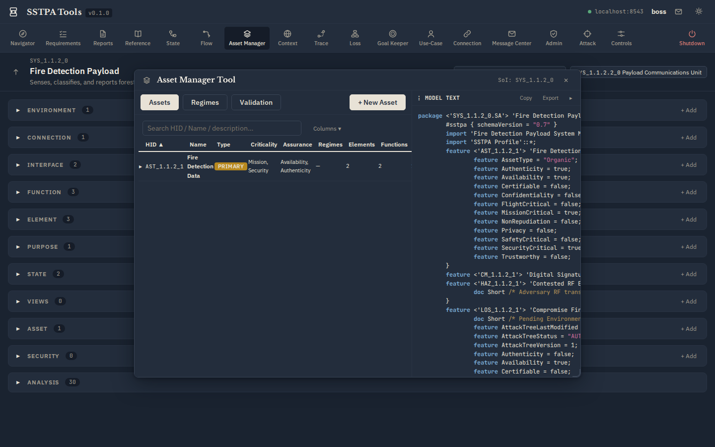Screen dimensions: 715x447
Task: Open the Use-Case tool
Action: pyautogui.click(x=430, y=38)
